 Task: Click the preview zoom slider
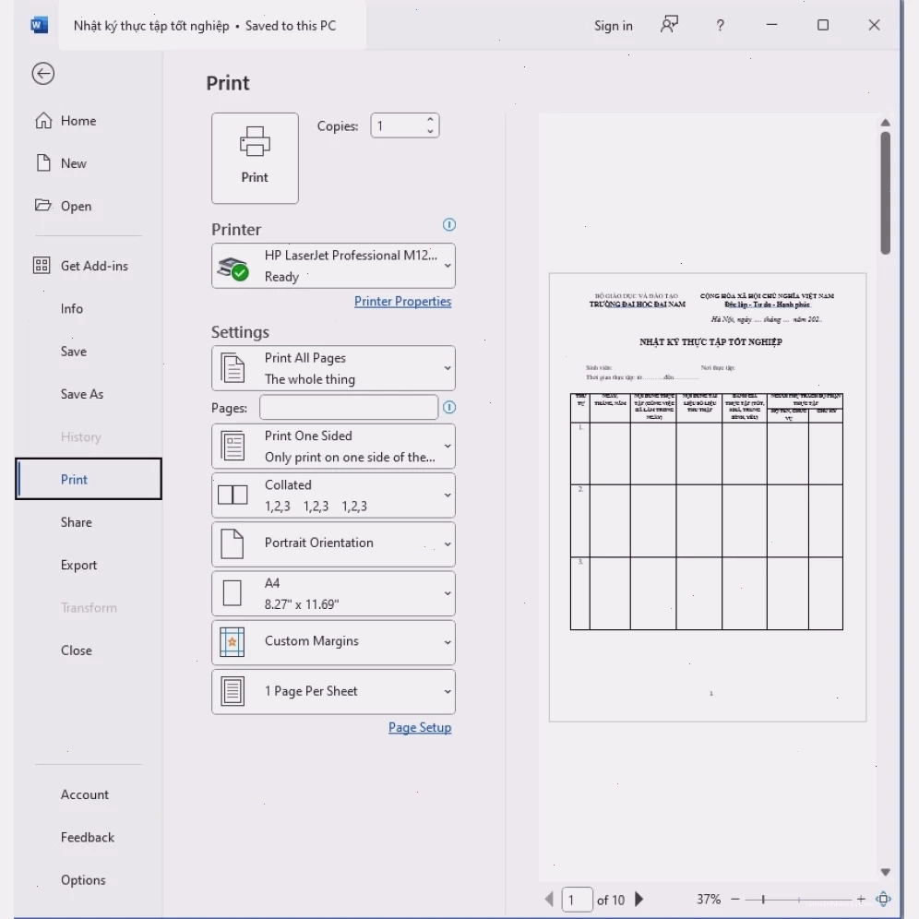click(798, 899)
